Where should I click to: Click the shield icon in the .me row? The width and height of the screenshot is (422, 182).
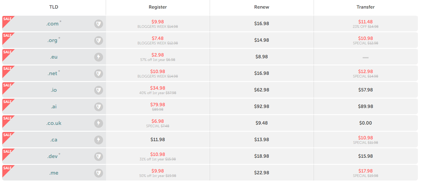point(99,173)
